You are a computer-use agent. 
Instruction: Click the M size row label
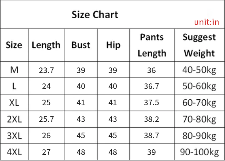click(14, 70)
